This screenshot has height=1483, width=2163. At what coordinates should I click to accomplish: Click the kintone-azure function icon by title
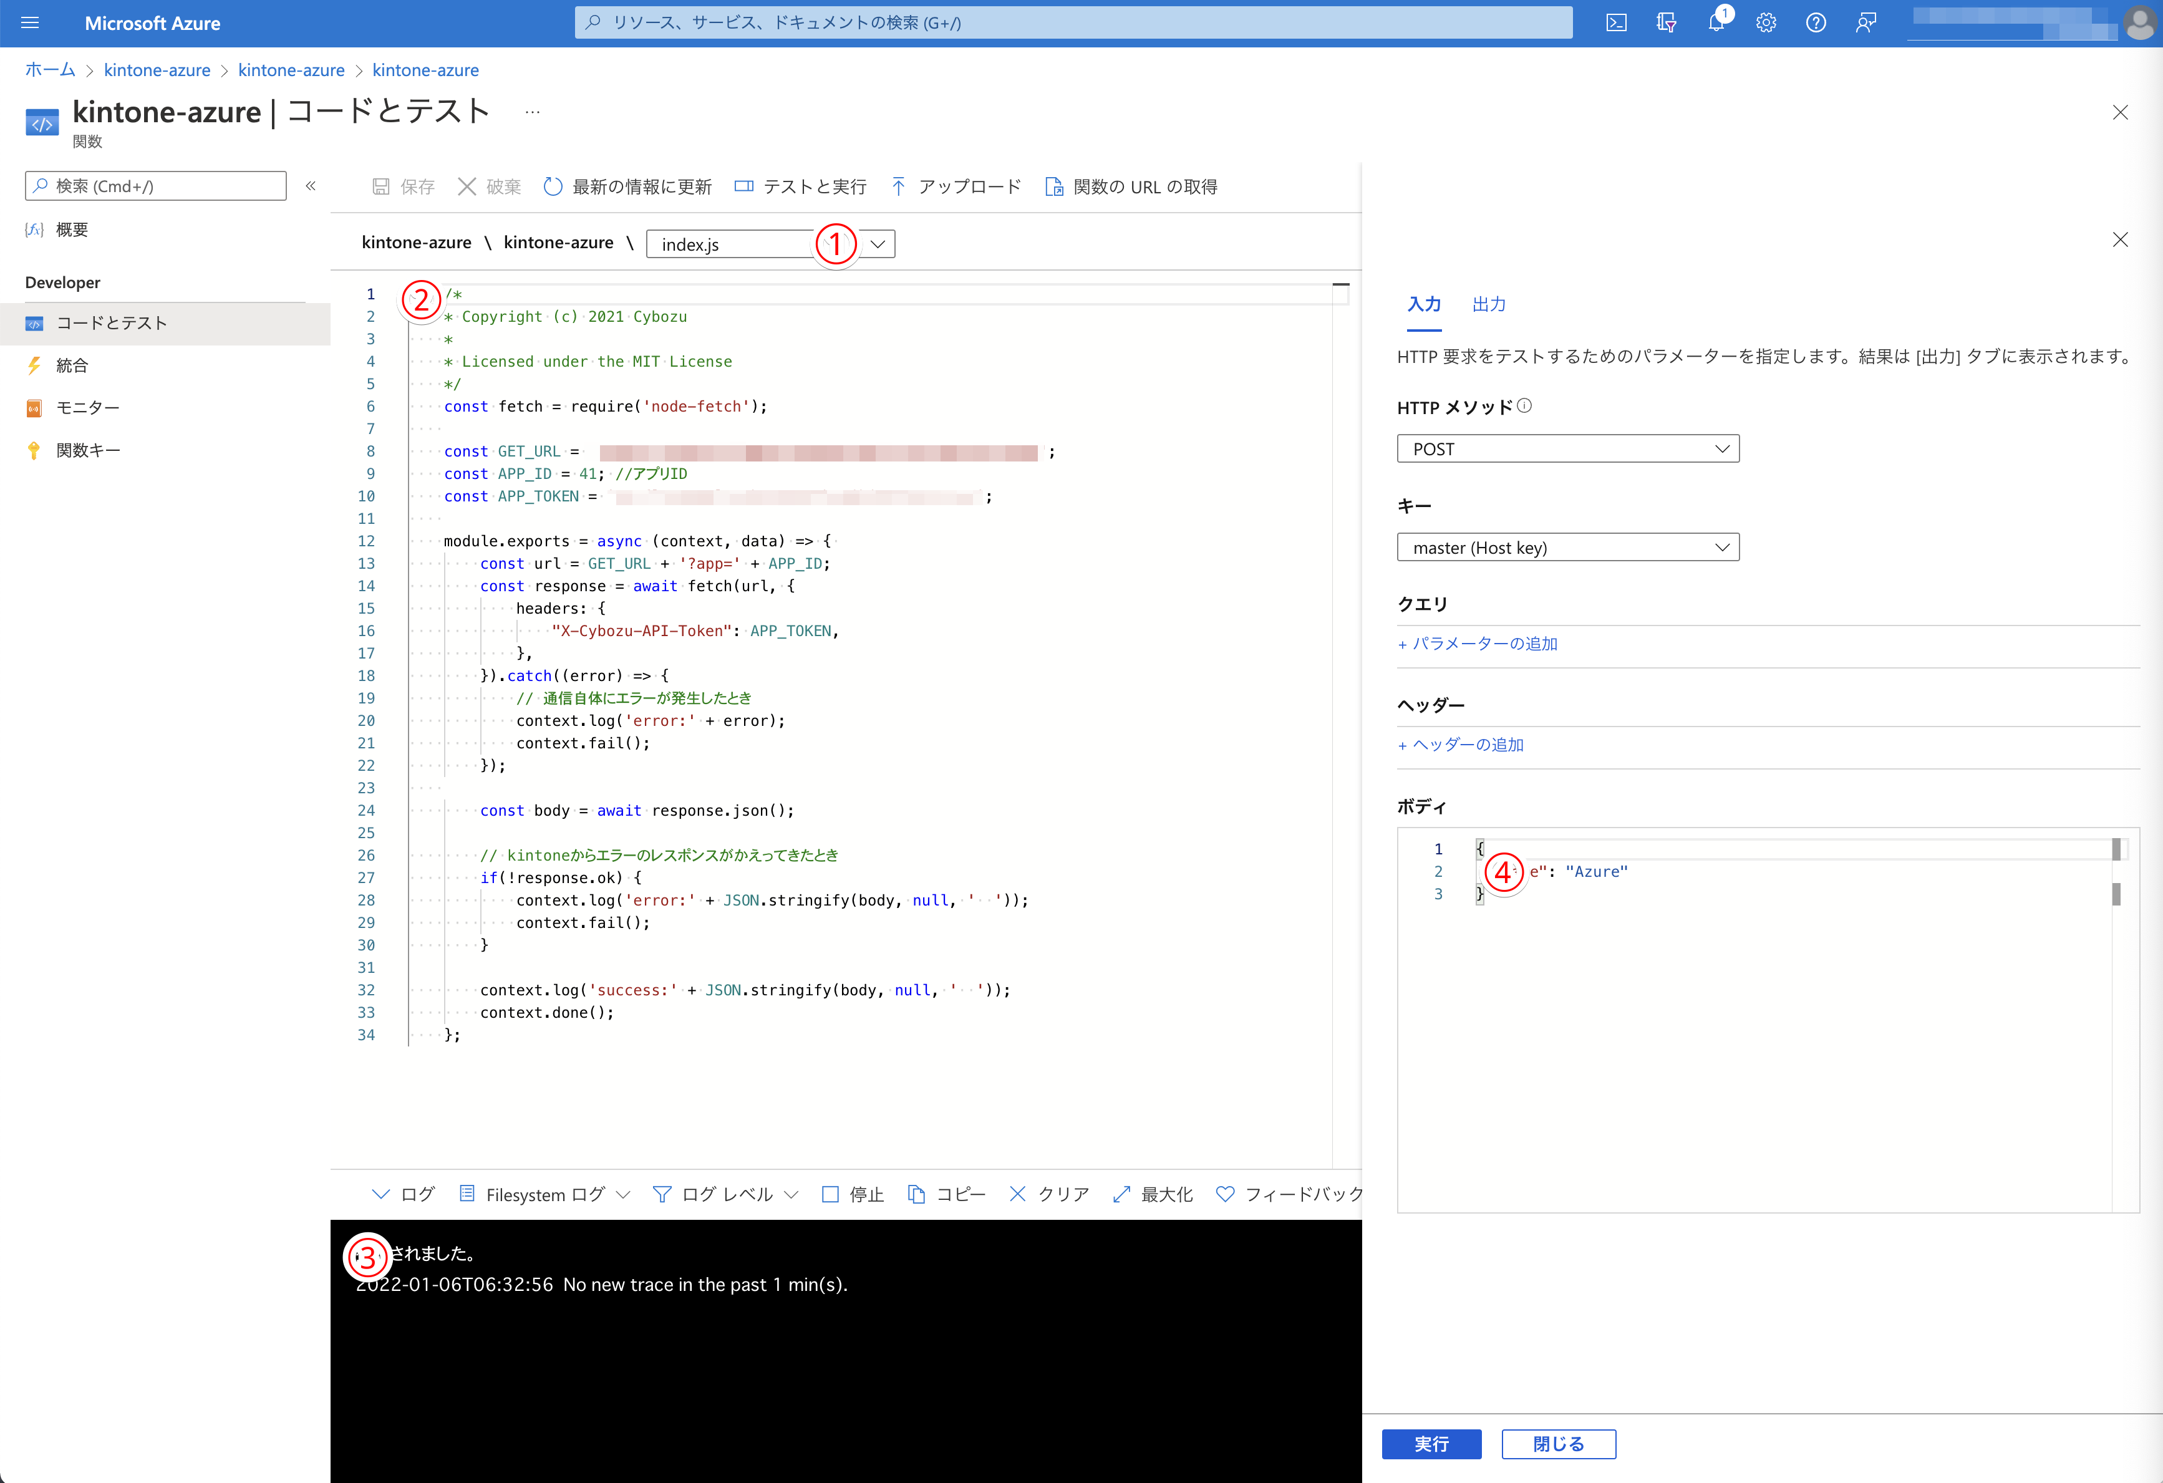pos(42,123)
